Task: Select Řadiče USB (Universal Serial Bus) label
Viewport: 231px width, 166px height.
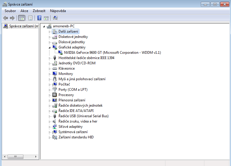Action: point(83,116)
